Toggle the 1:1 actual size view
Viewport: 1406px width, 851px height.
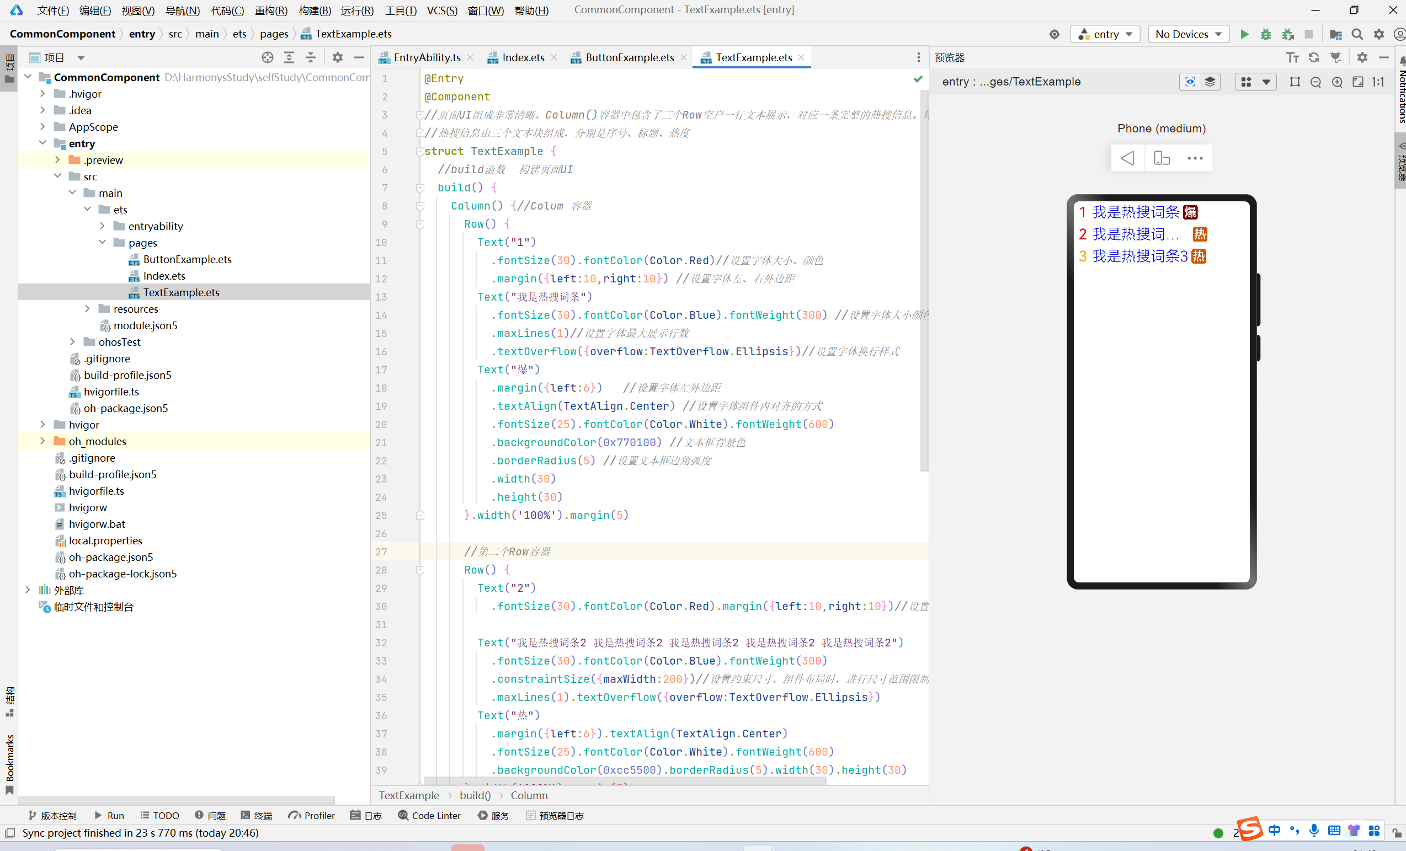[x=1378, y=82]
